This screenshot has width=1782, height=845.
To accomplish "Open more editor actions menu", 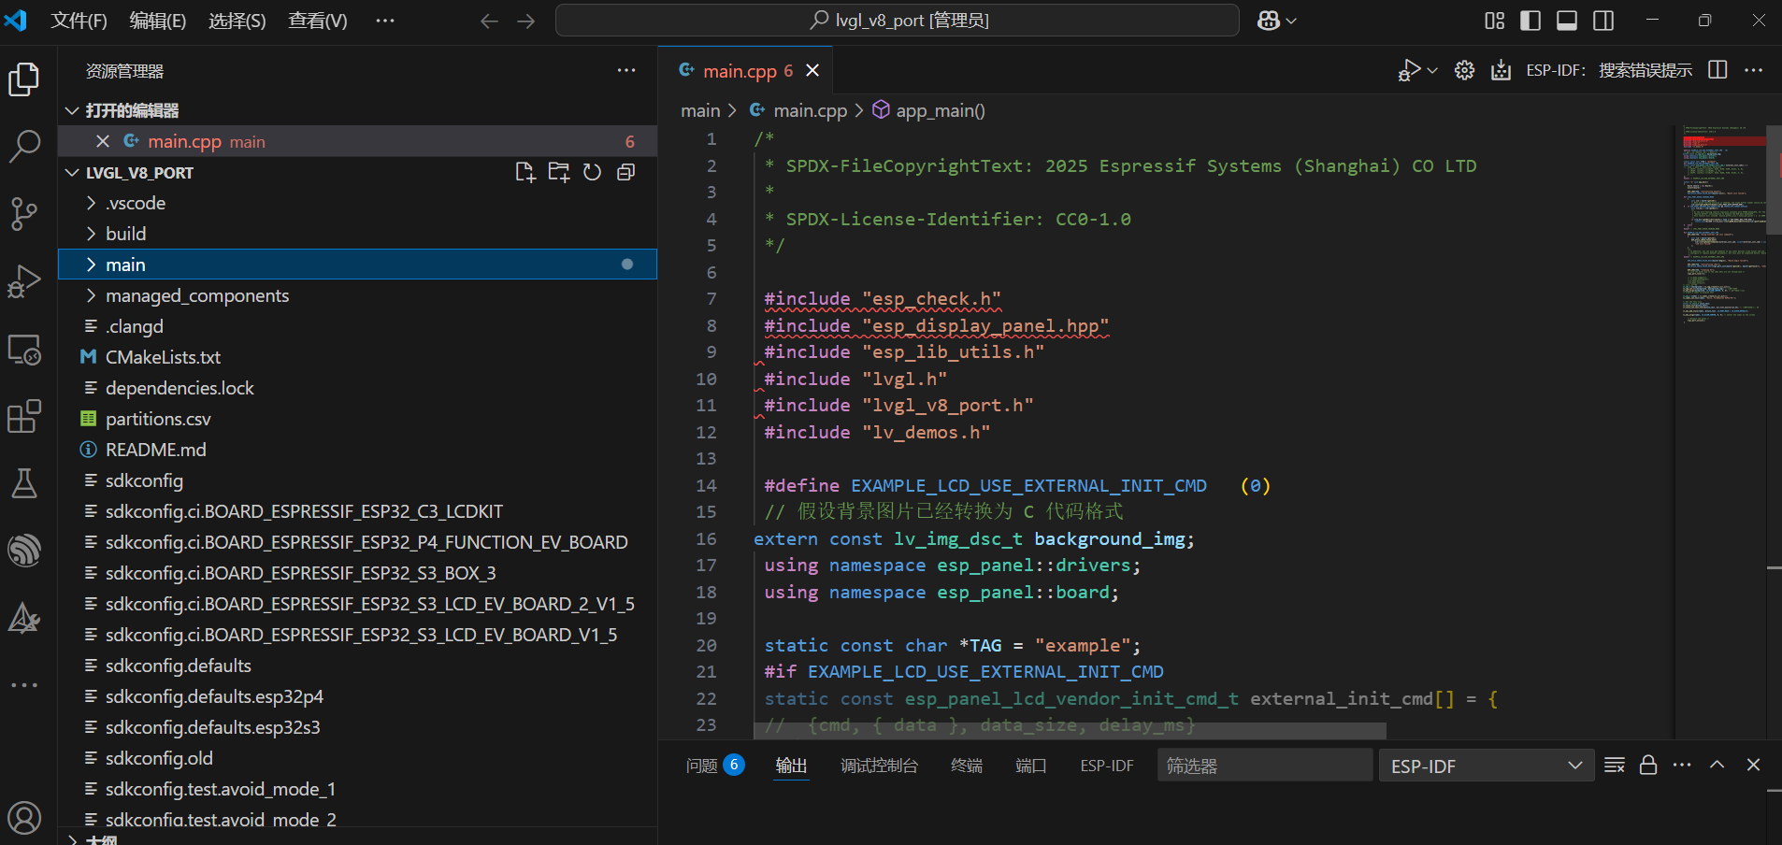I will 1754,70.
